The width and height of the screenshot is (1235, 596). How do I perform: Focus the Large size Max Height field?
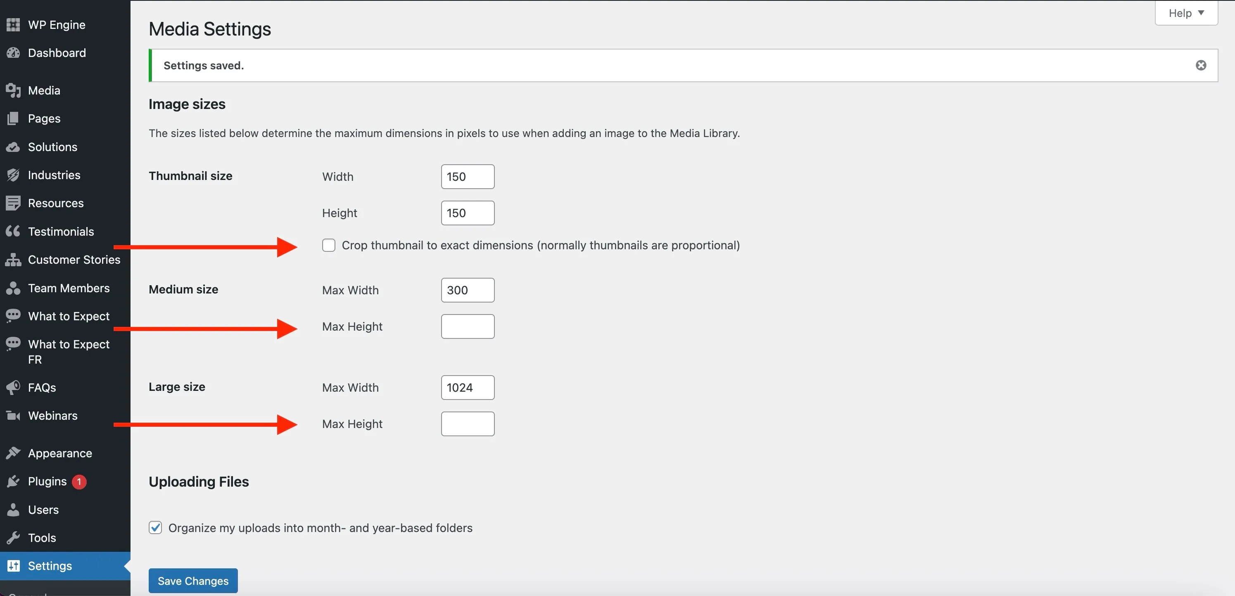468,424
